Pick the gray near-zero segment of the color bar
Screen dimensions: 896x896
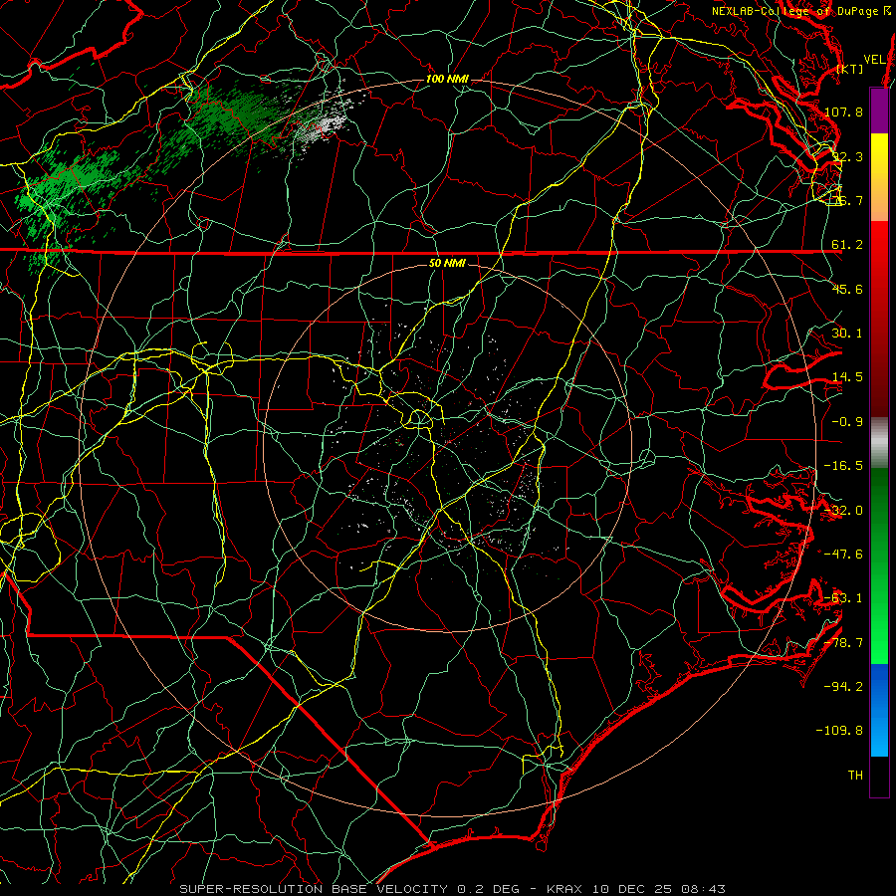click(x=879, y=442)
